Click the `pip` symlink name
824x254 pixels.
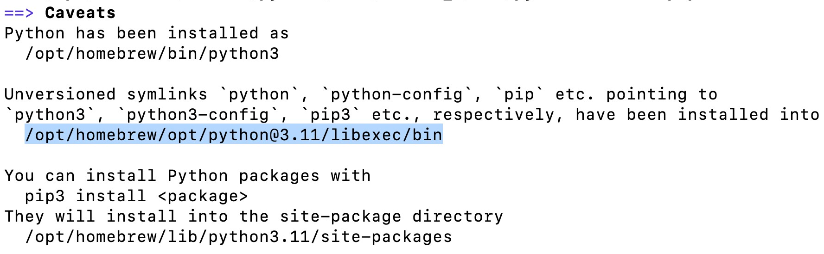(x=519, y=94)
